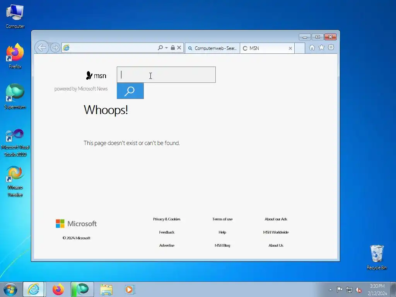Open the Action Center flag icon

(340, 289)
